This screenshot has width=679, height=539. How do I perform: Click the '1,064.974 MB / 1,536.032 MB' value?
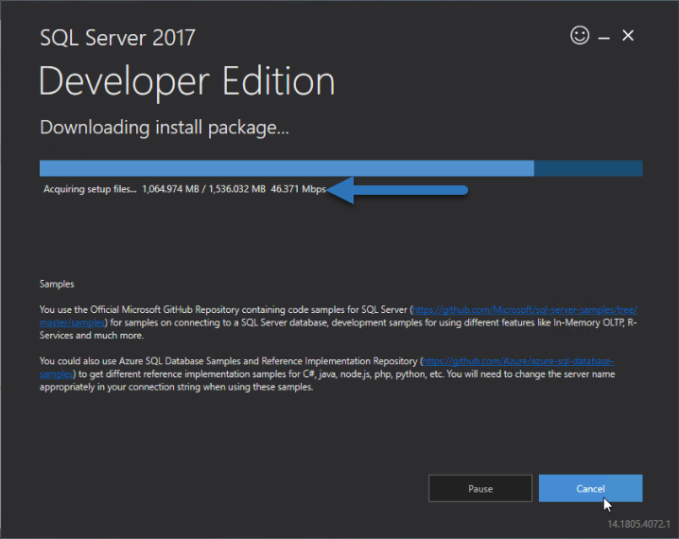203,189
